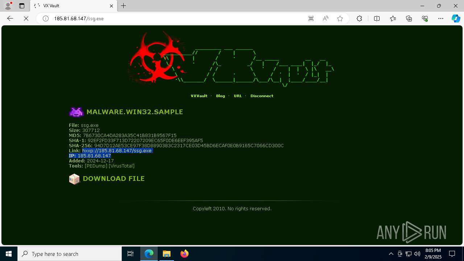Click the Copyleft 2010 footer text
464x261 pixels.
[232, 208]
